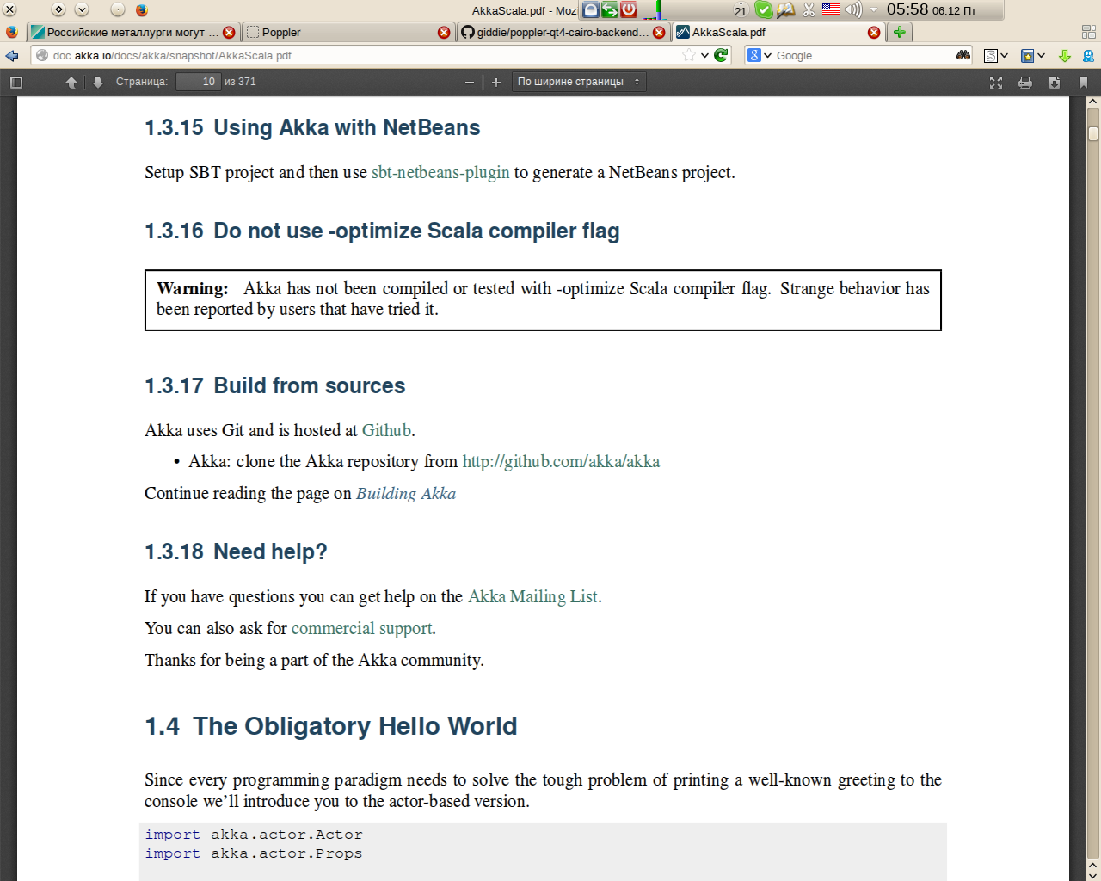
Task: Enter presentation fullscreen mode in PDF viewer
Action: [x=996, y=83]
